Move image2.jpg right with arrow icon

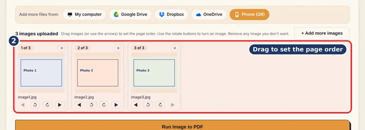pyautogui.click(x=116, y=105)
